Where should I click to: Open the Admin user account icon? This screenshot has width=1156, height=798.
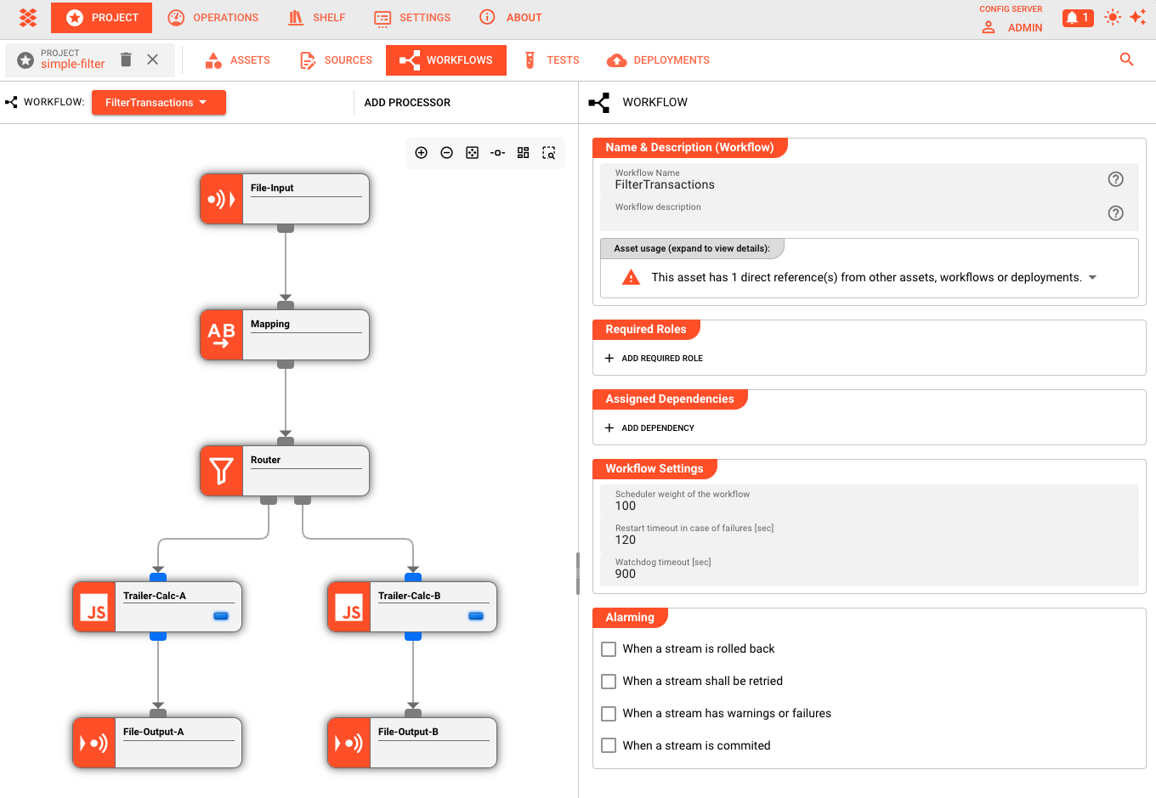pos(989,27)
